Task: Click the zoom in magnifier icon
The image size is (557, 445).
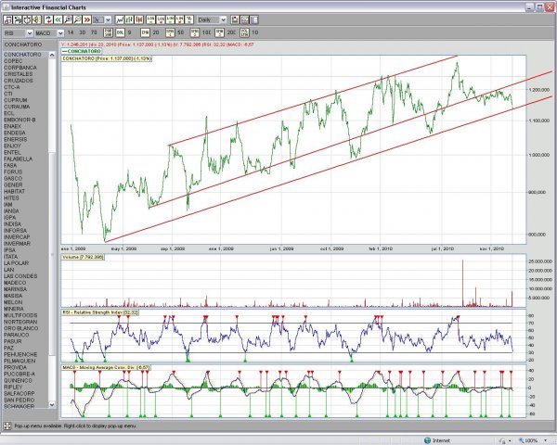Action: coord(68,19)
